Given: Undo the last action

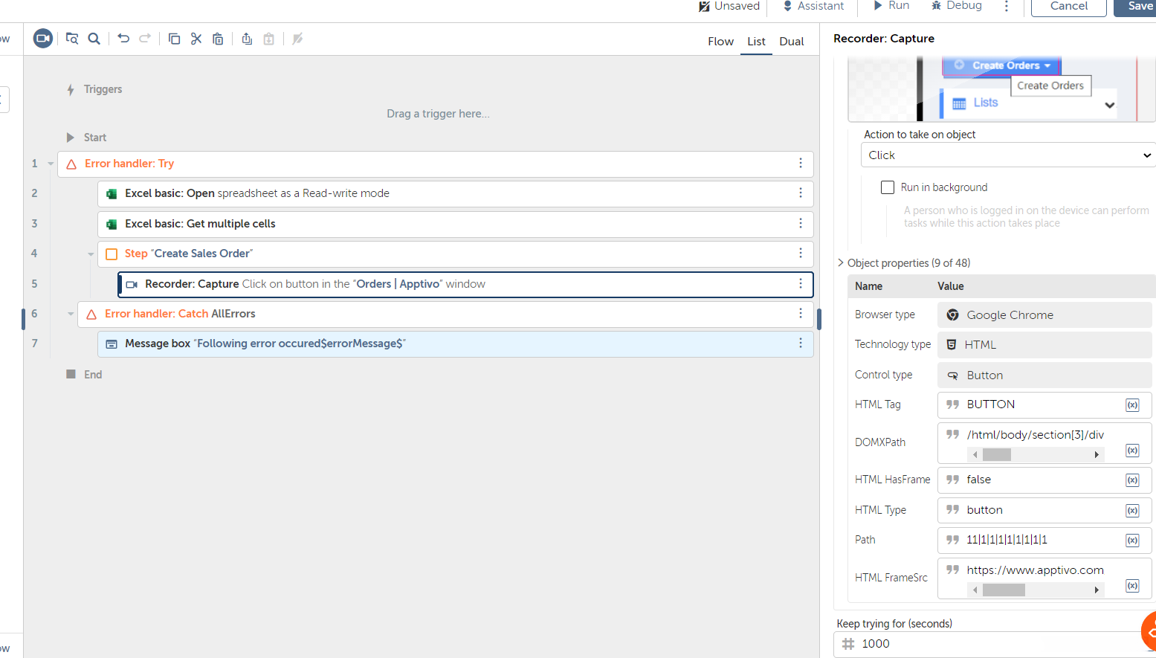Looking at the screenshot, I should click(123, 39).
